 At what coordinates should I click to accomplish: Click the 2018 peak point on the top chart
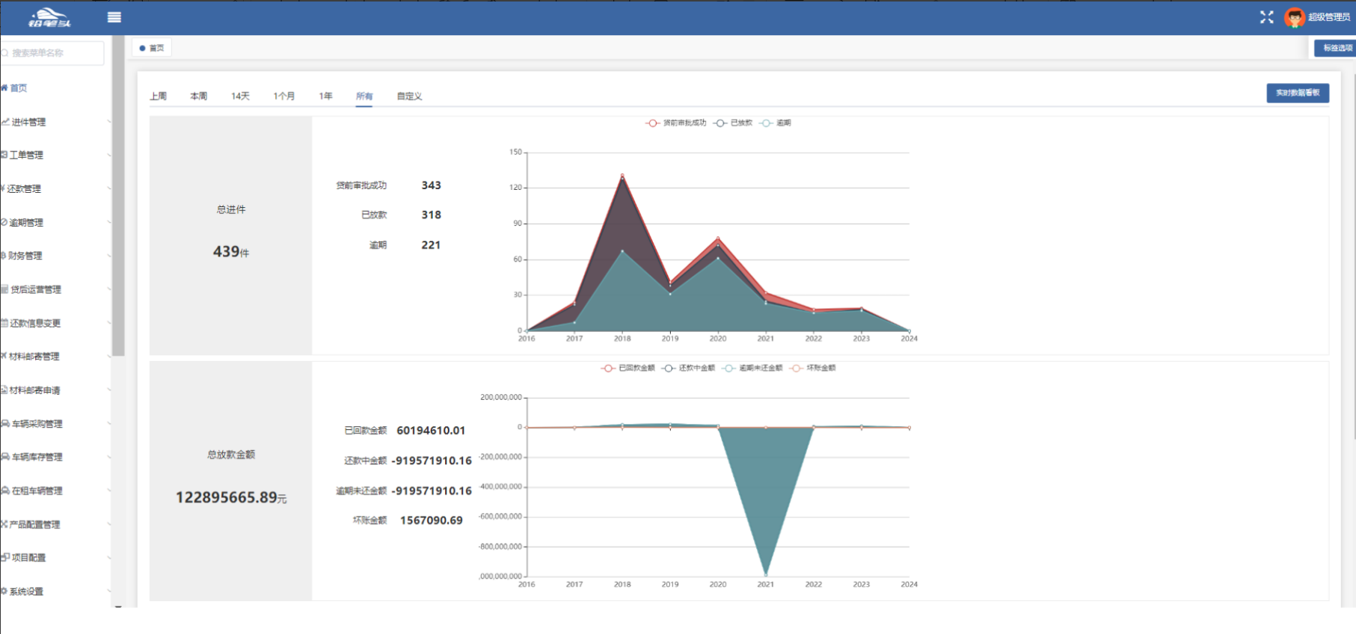coord(622,175)
